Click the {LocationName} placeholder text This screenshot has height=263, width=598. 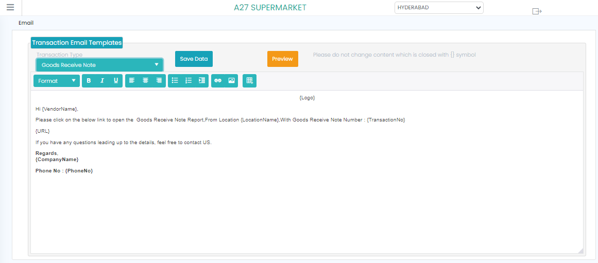pos(260,120)
